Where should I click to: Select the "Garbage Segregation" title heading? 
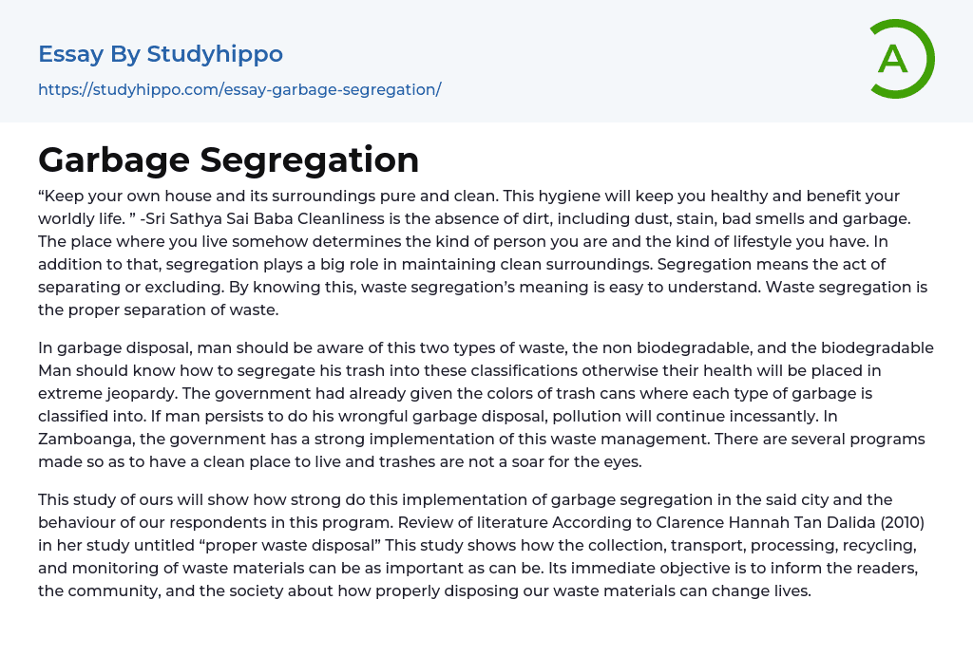229,159
